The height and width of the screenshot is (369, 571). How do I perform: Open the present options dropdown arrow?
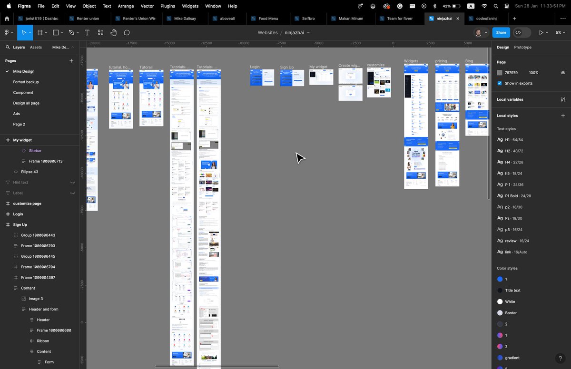coord(547,32)
